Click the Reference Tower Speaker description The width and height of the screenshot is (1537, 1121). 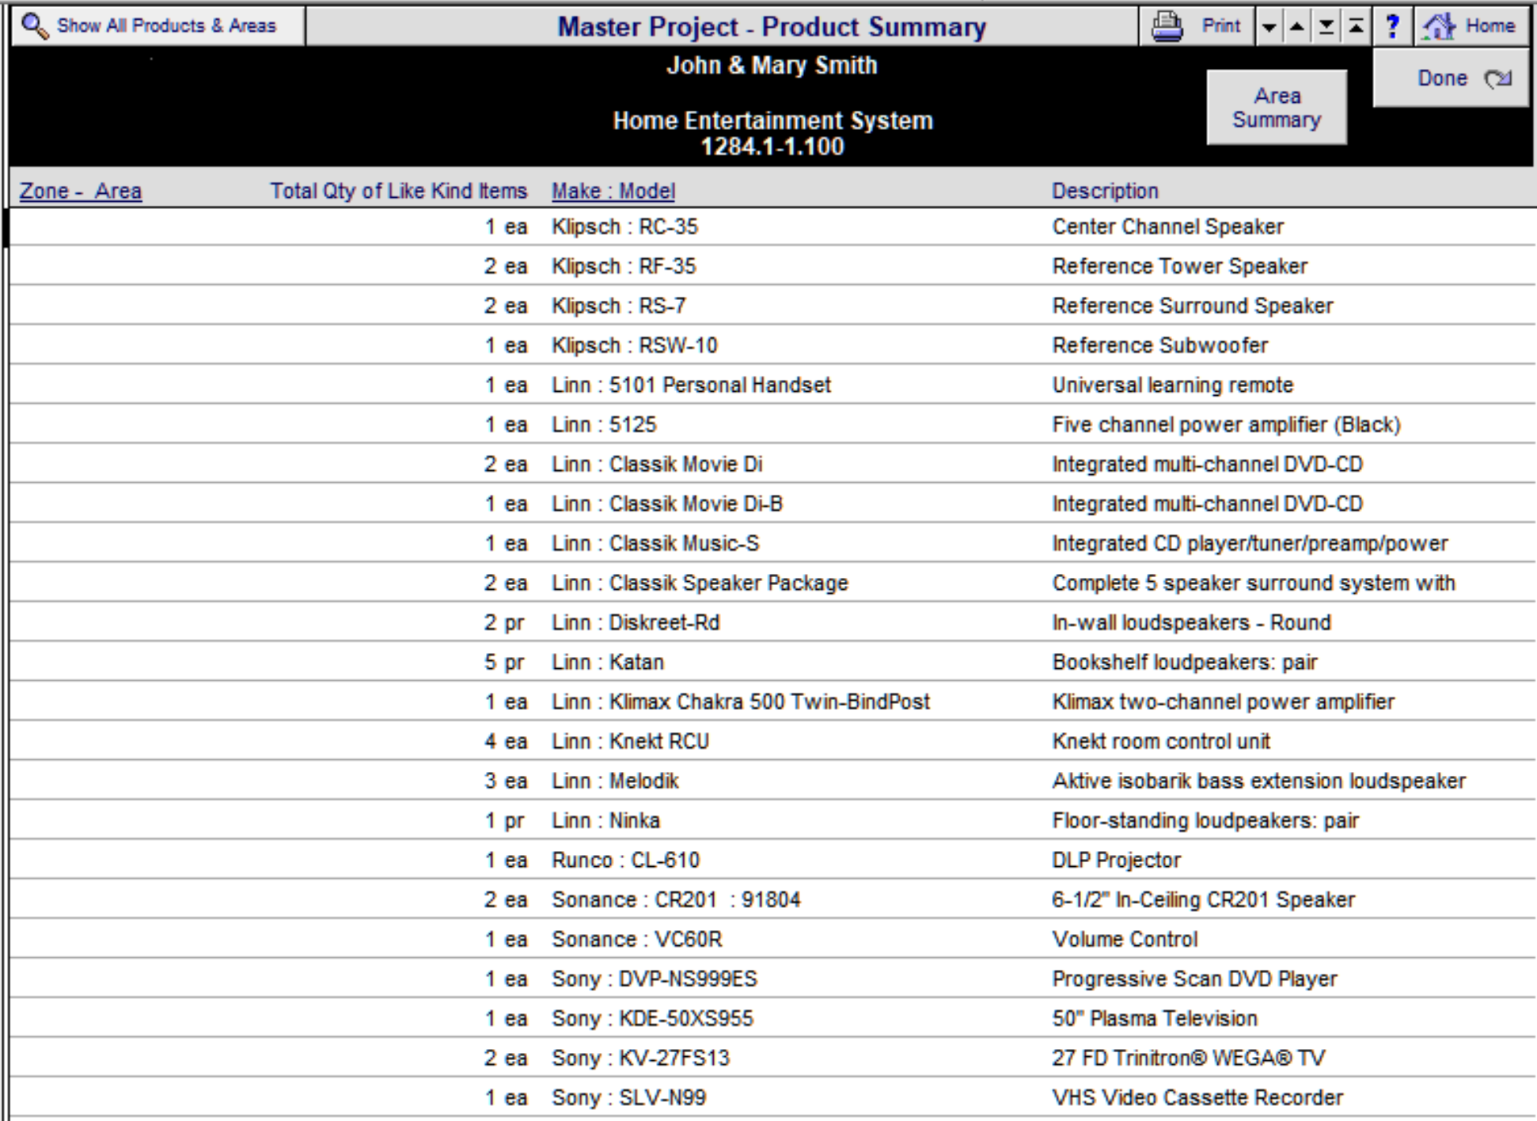pyautogui.click(x=1179, y=266)
